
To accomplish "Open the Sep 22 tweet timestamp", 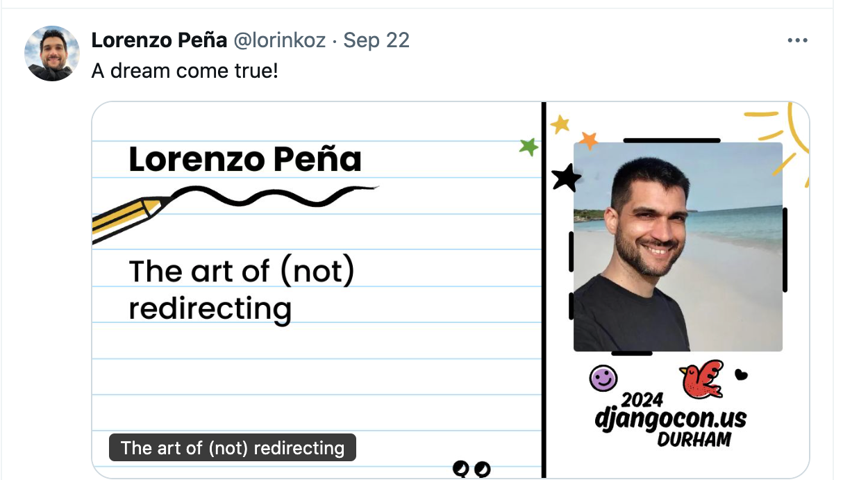I will 376,40.
